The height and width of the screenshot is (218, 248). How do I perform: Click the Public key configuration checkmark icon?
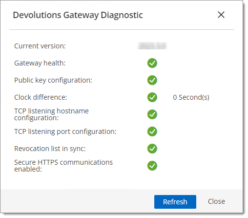tap(152, 80)
